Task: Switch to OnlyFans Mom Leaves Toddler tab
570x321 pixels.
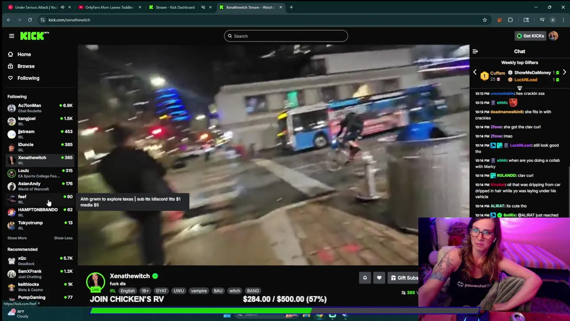Action: click(x=109, y=7)
